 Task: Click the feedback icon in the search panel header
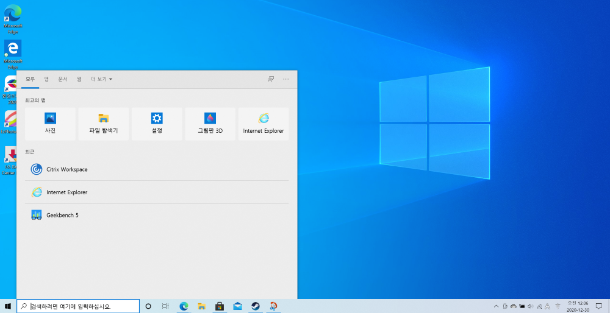point(271,79)
